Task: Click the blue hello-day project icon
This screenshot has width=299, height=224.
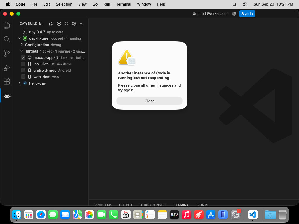Action: coord(25,83)
